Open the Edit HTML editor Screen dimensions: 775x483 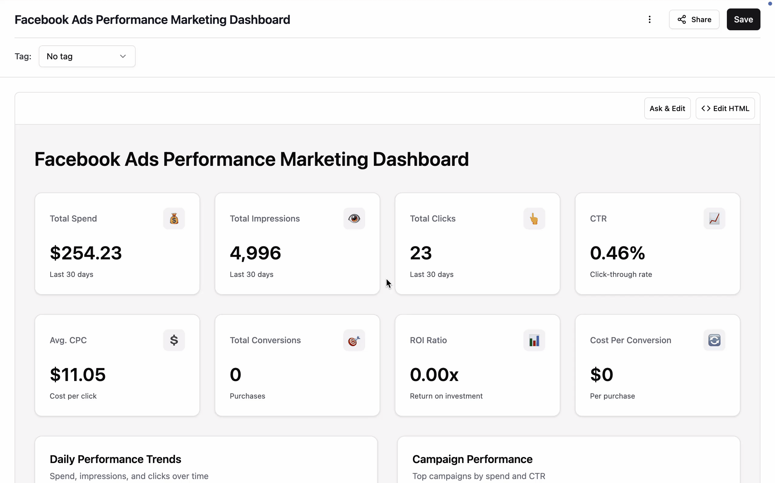[725, 109]
